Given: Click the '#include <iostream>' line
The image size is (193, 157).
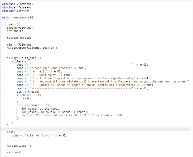Looking at the screenshot, I should tap(17, 4).
